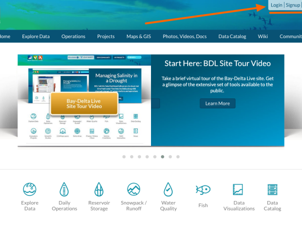Screen dimensions: 302x226
Task: Open the Snowpack / Runoff mountain icon
Action: tap(134, 190)
